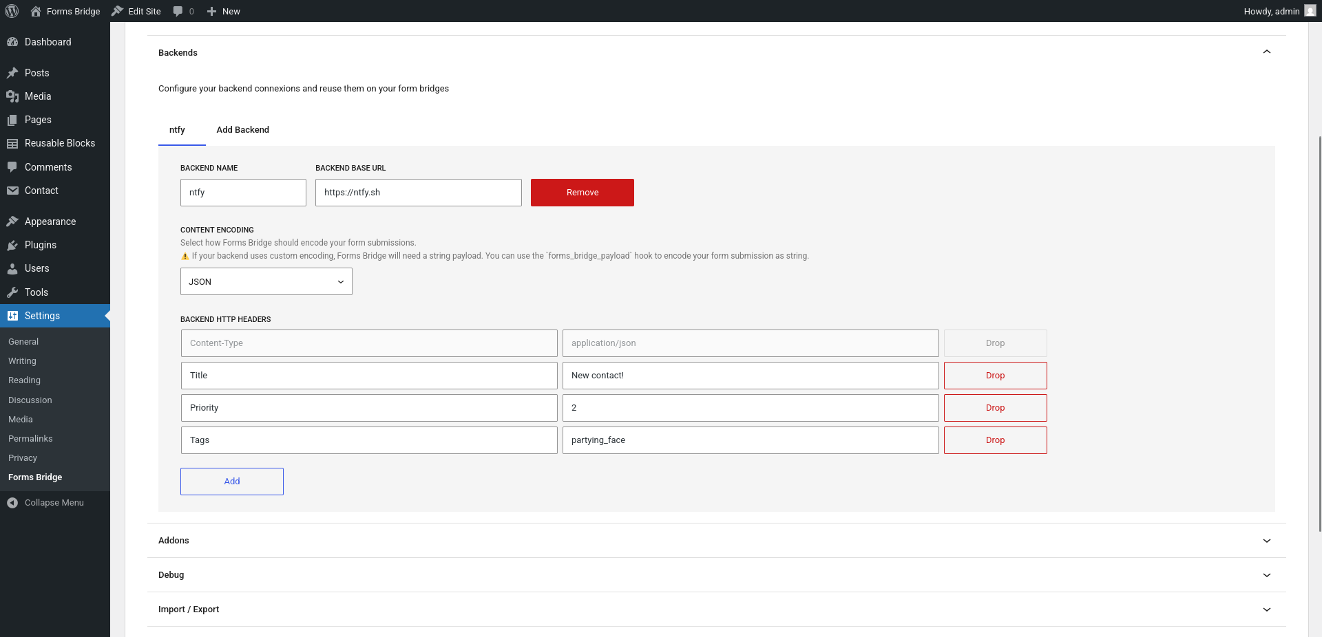Edit the Priority value field '2'
This screenshot has height=637, width=1322.
pos(751,408)
